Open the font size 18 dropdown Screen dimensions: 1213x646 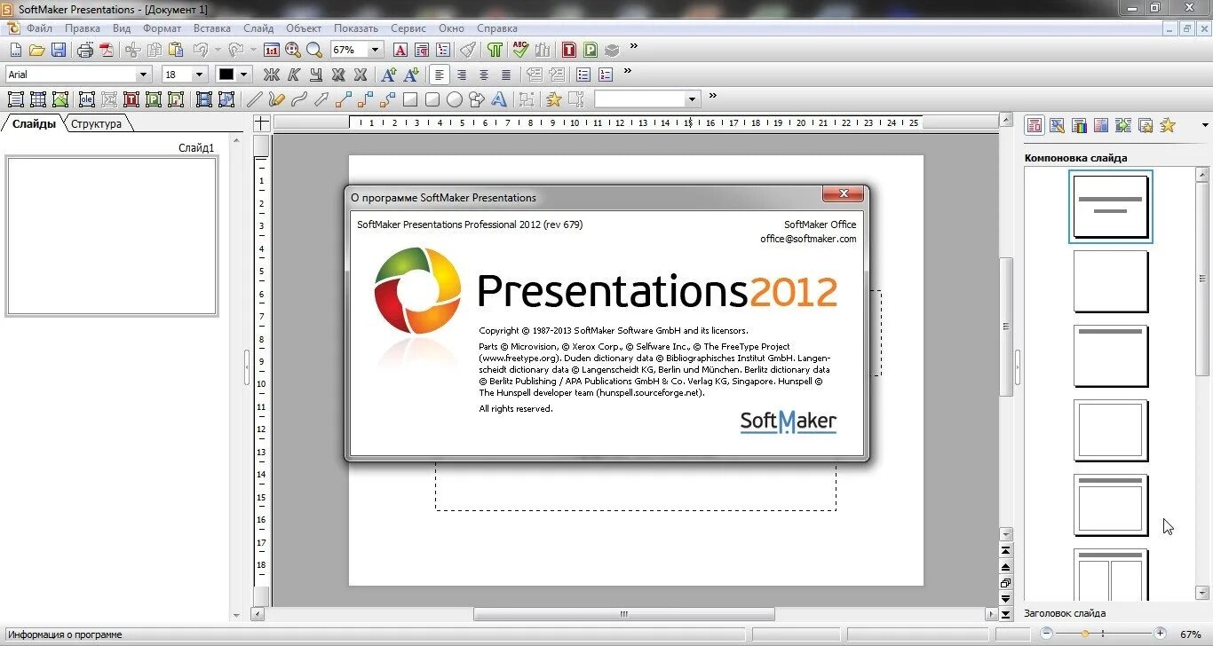(x=199, y=75)
